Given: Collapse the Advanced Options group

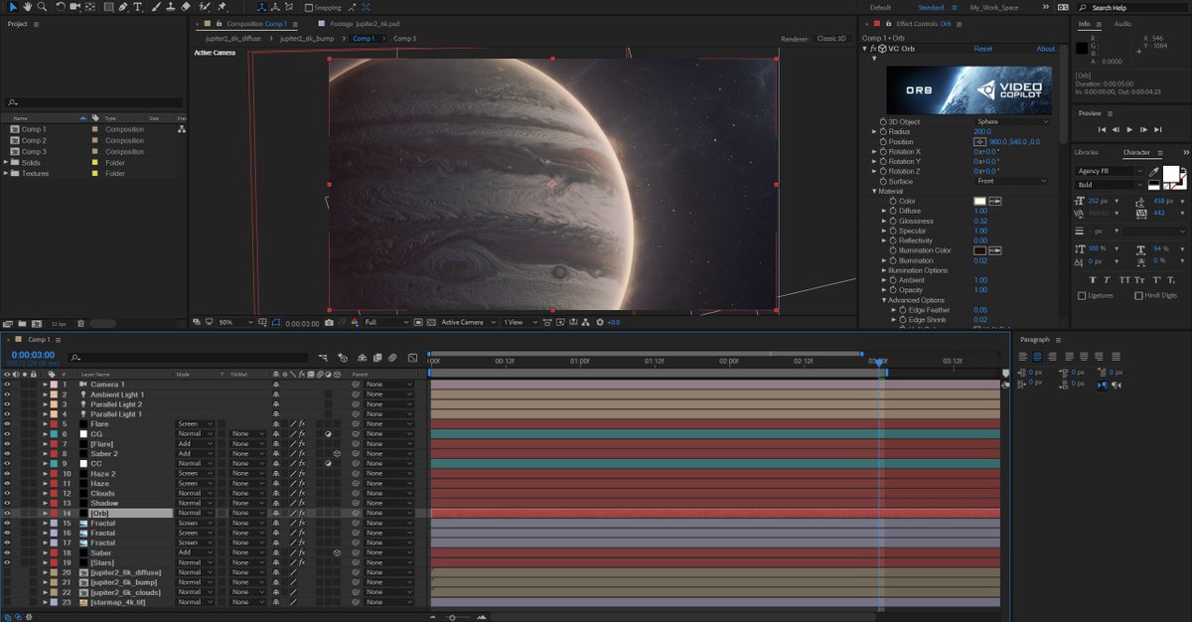Looking at the screenshot, I should 884,300.
